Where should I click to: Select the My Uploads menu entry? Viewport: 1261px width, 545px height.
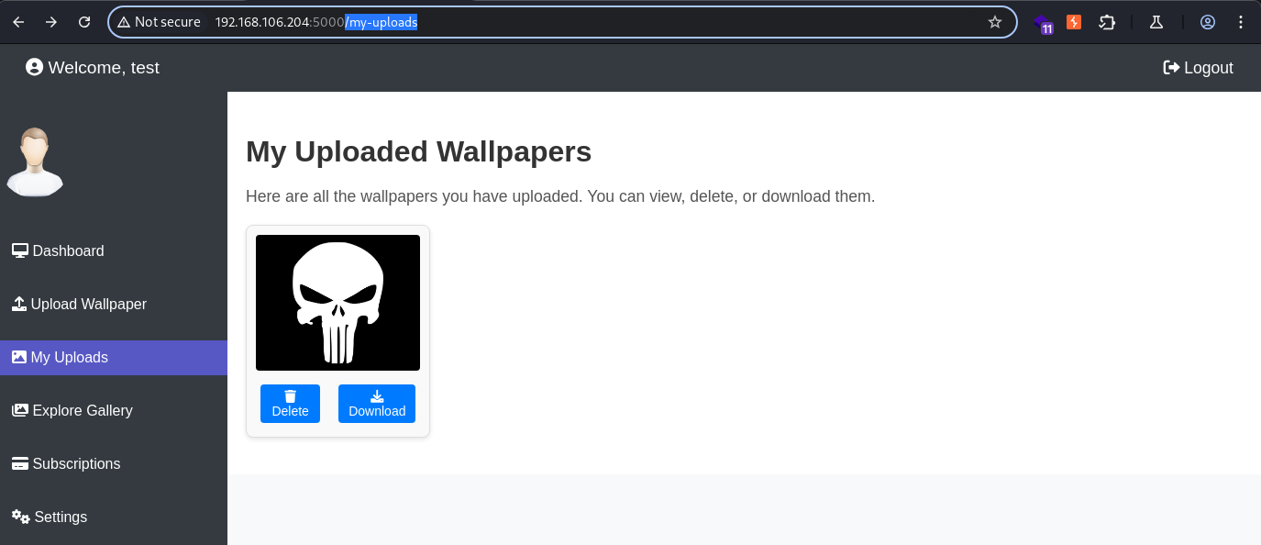pyautogui.click(x=114, y=358)
